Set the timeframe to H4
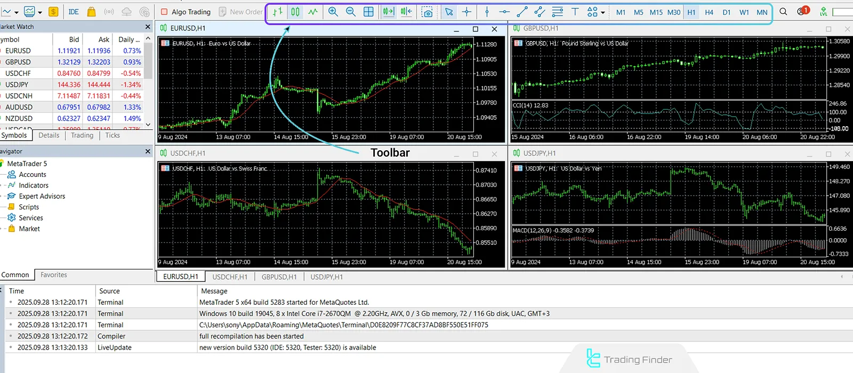The width and height of the screenshot is (853, 373). tap(709, 12)
